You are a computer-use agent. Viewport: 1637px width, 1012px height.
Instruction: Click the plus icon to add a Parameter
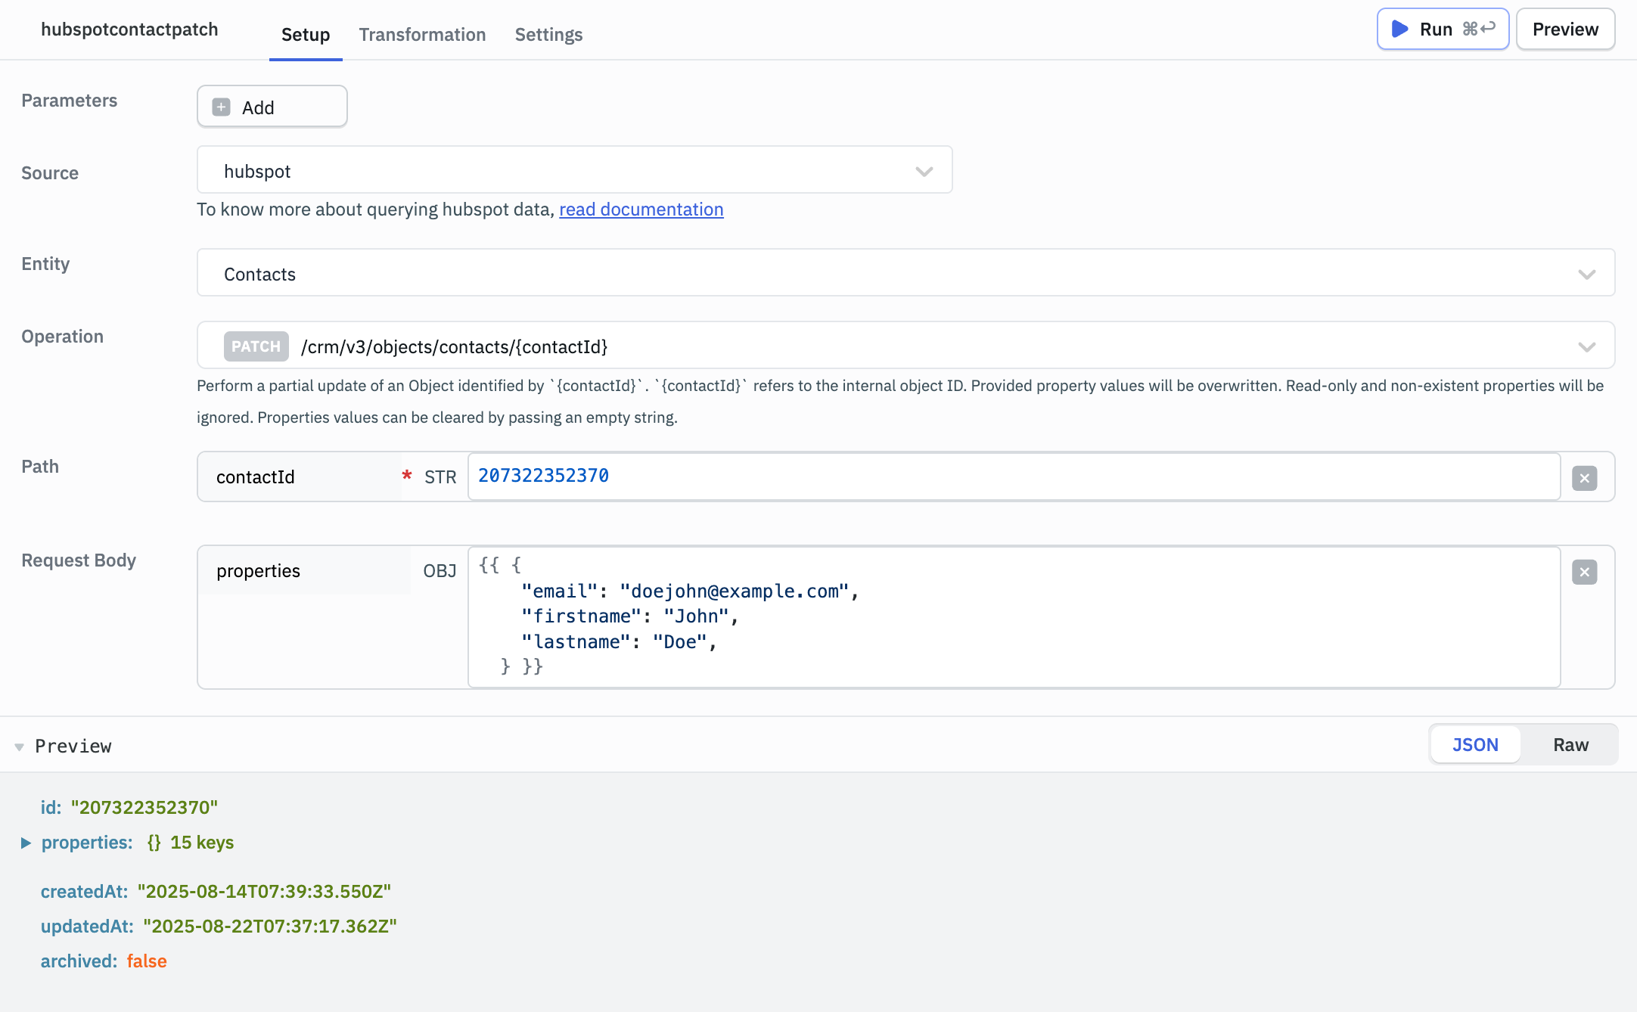pyautogui.click(x=220, y=107)
